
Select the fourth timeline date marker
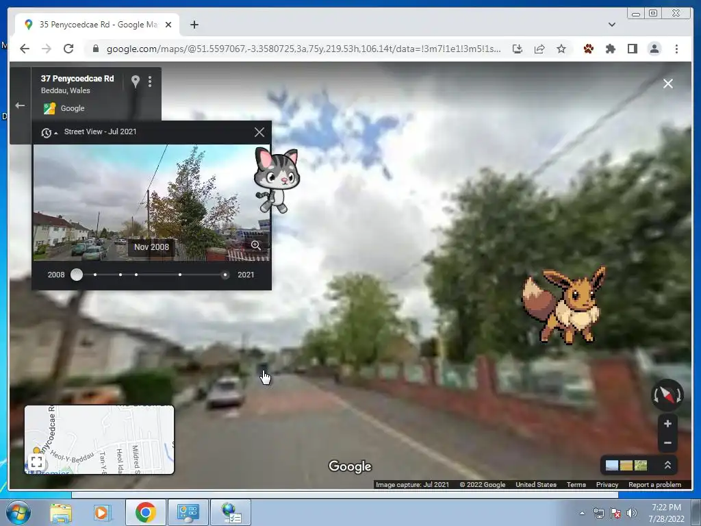coord(136,275)
